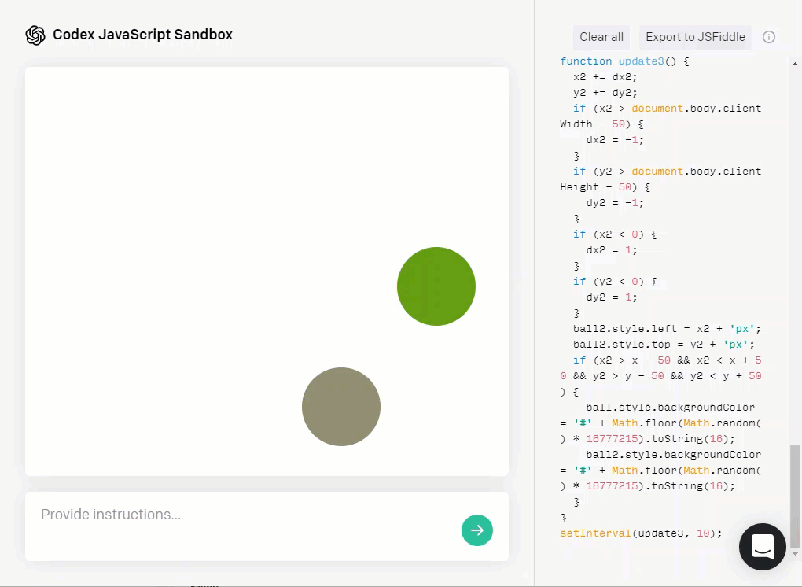Click Export to JSFiddle button
Viewport: 802px width, 587px height.
[695, 37]
